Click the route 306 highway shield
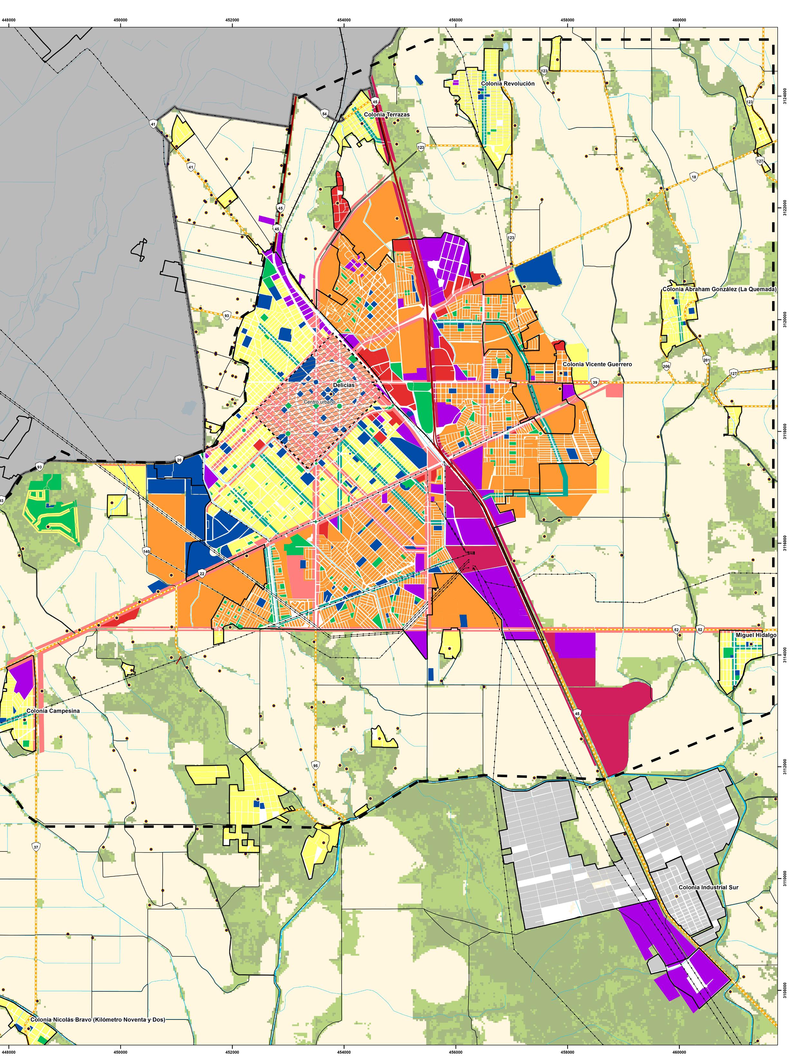Screen dimensions: 805x1063 pos(666,366)
